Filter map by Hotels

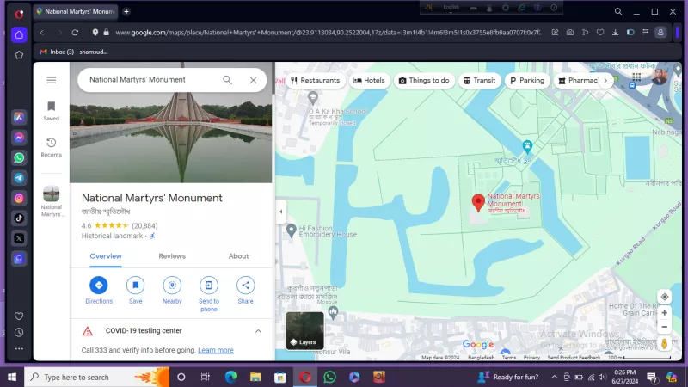369,80
